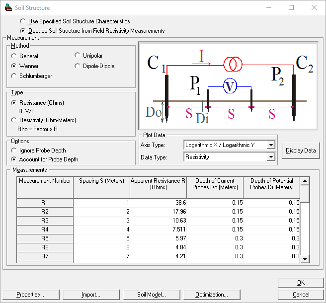Click the Optimization... button
Image resolution: width=326 pixels, height=303 pixels.
211,295
